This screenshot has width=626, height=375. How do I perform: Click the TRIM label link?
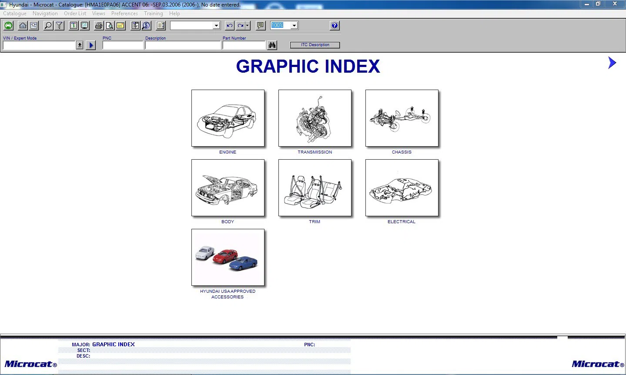[315, 222]
